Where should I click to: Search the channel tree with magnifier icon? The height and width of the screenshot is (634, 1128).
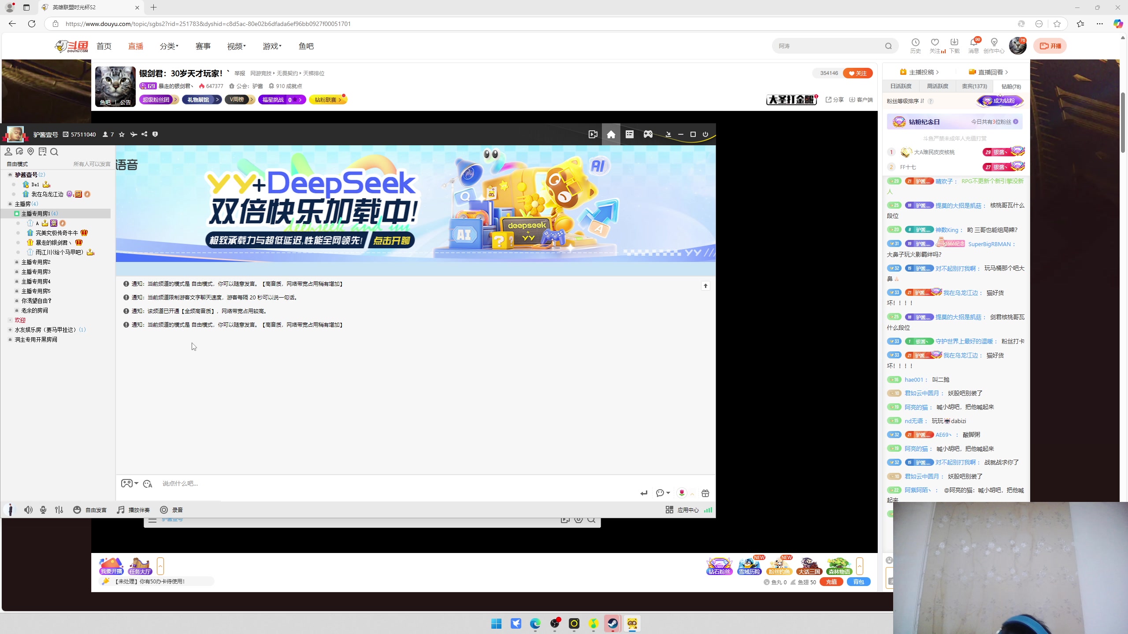point(54,151)
